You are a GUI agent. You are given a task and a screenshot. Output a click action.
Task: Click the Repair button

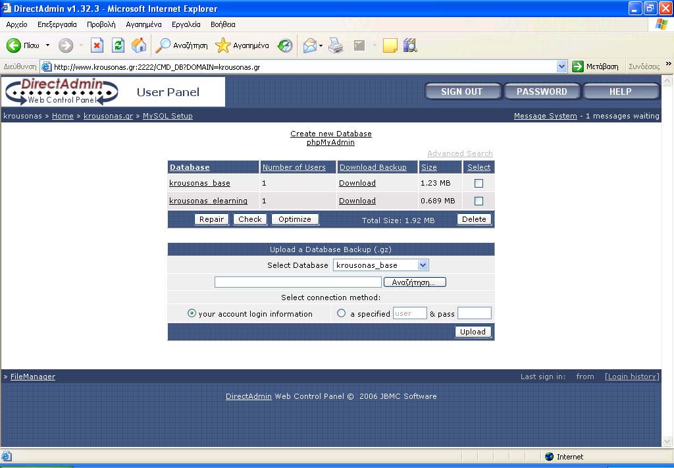[x=211, y=219]
